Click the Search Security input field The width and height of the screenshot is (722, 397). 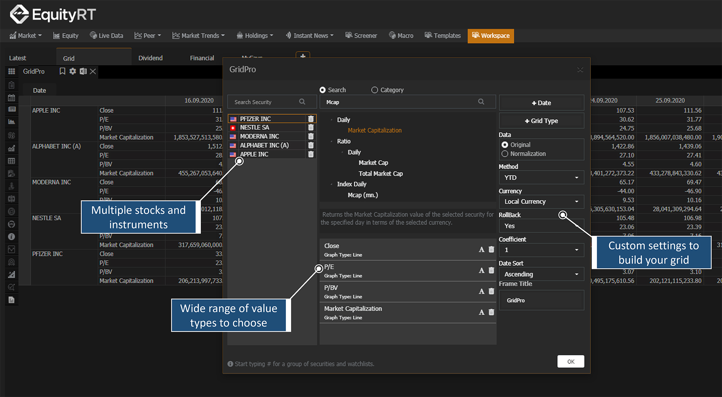[272, 102]
